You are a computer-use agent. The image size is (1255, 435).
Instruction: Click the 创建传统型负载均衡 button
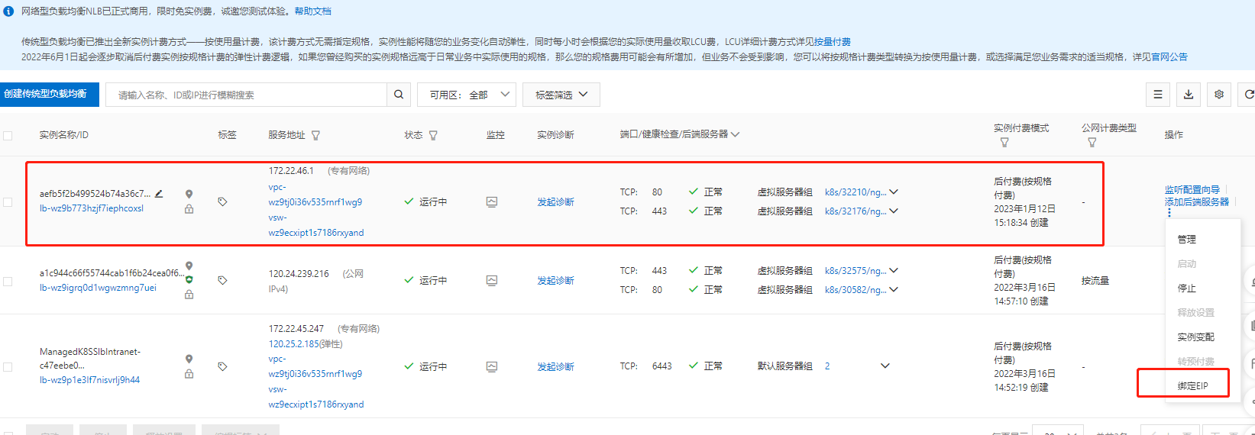(x=49, y=94)
